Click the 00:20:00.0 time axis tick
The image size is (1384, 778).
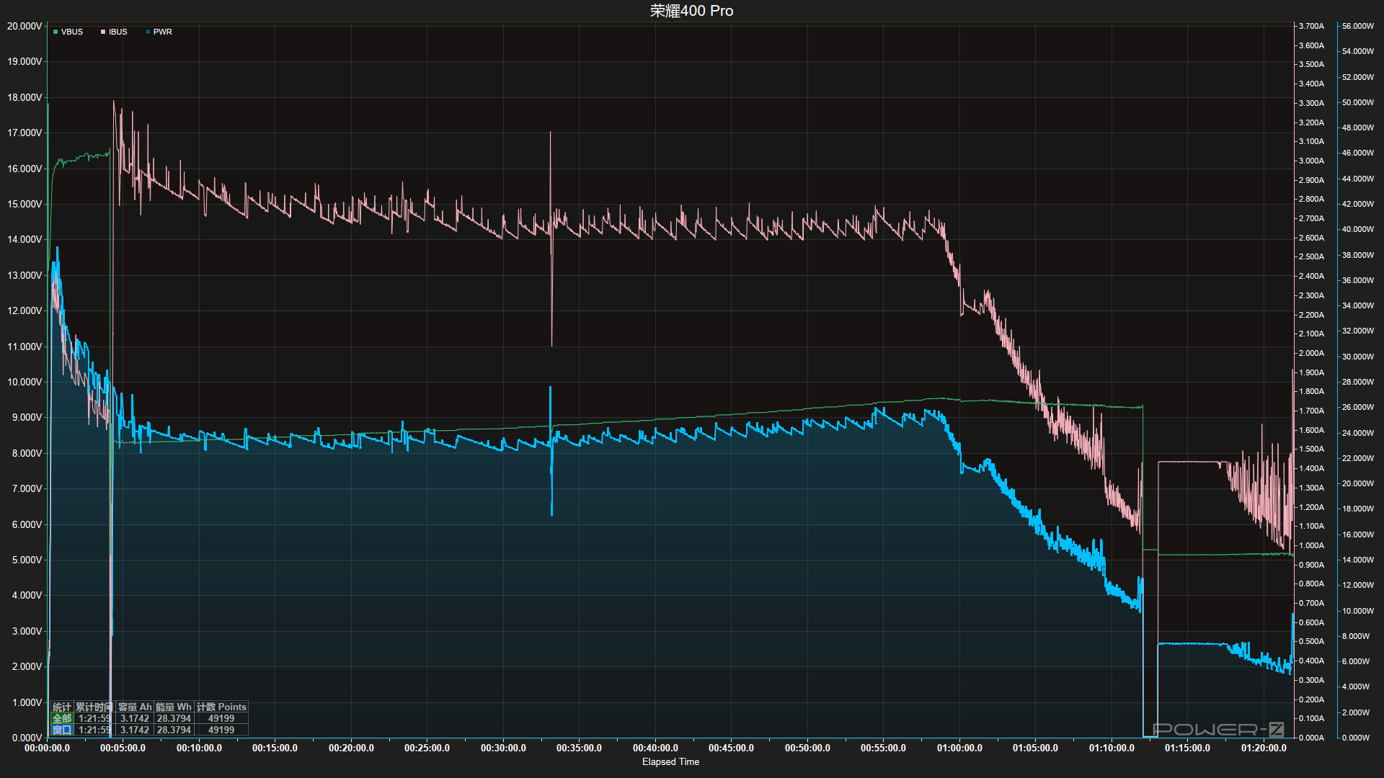click(351, 748)
